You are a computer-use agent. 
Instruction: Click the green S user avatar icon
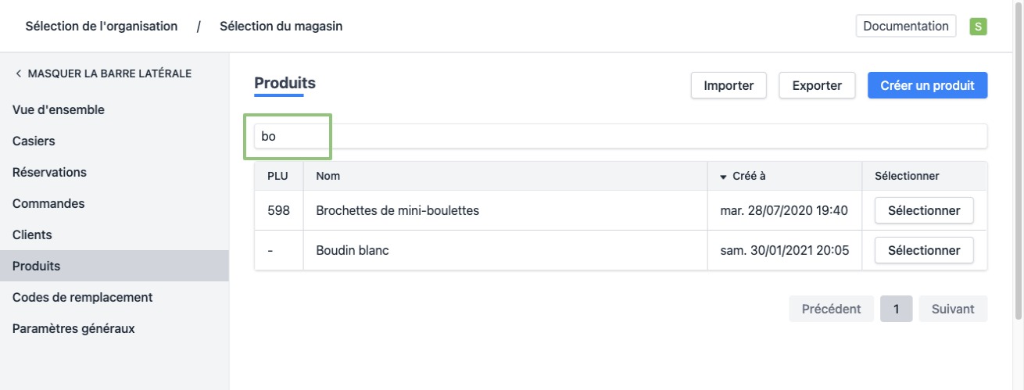[x=978, y=27]
